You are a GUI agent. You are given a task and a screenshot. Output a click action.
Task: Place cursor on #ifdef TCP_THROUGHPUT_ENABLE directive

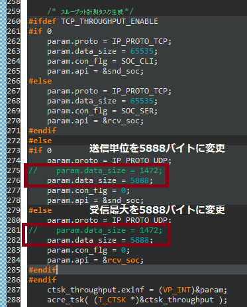[93, 21]
